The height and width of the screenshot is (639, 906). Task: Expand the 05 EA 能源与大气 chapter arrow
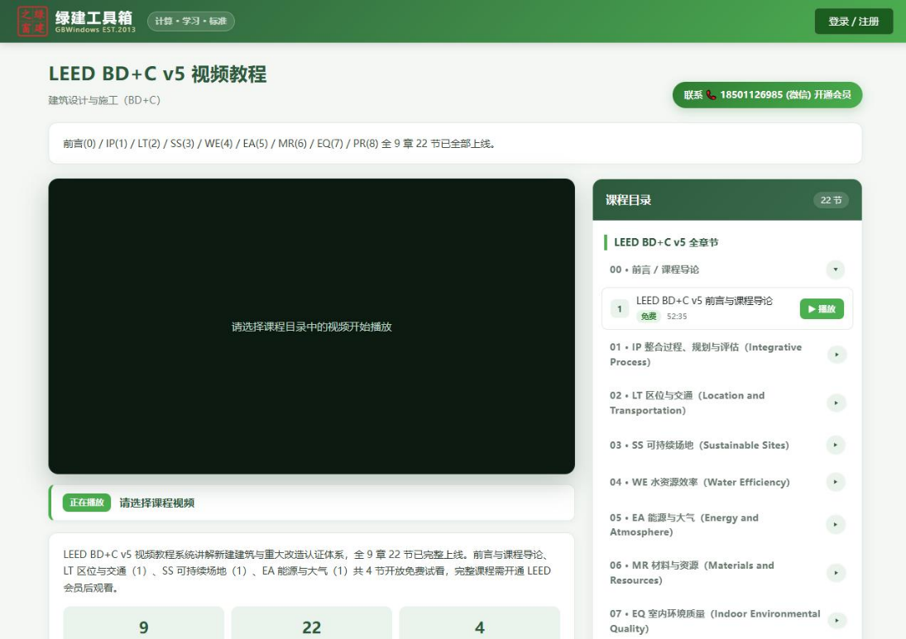click(x=836, y=525)
